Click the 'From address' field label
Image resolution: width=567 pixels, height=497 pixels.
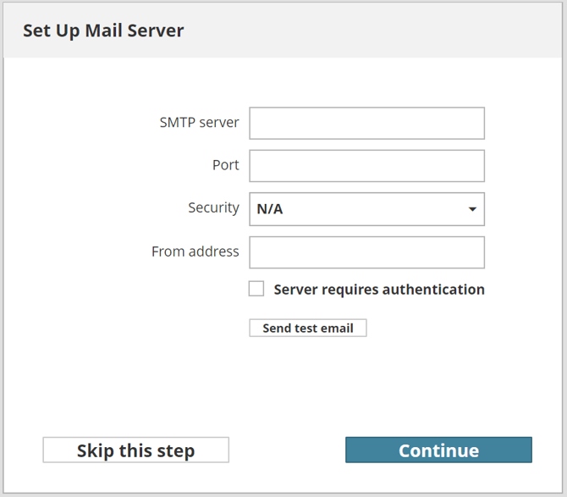point(195,251)
